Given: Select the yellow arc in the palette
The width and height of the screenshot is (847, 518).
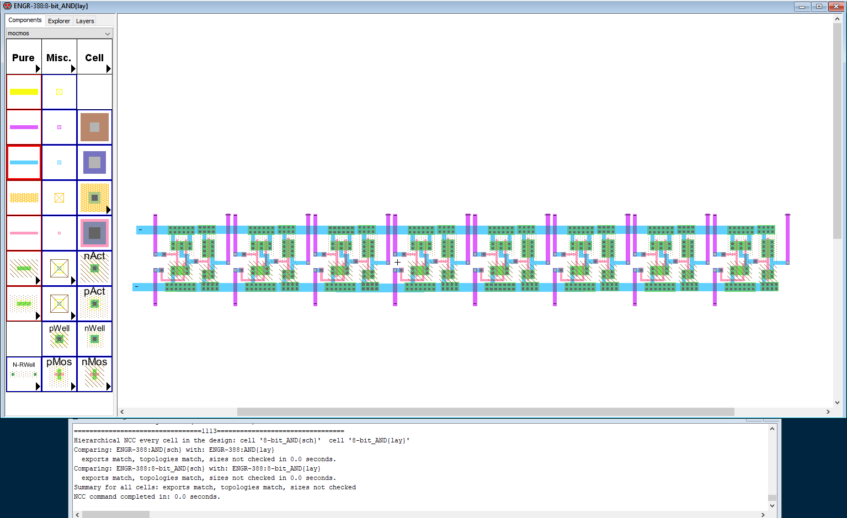Looking at the screenshot, I should pyautogui.click(x=24, y=92).
